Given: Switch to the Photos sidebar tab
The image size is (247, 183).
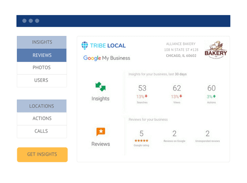Looking at the screenshot, I should [x=42, y=68].
